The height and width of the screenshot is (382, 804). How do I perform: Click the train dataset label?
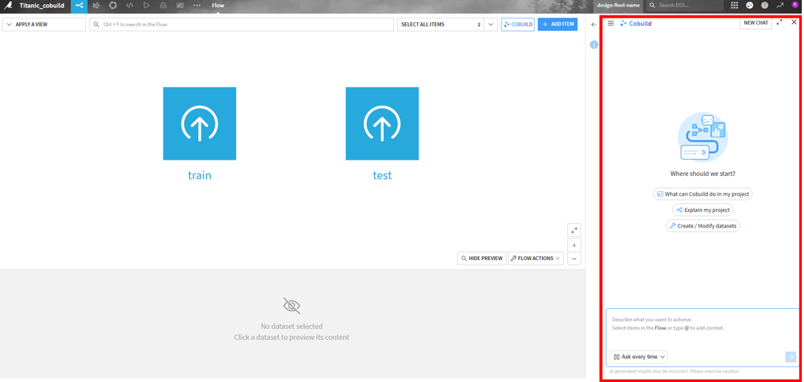coord(200,175)
